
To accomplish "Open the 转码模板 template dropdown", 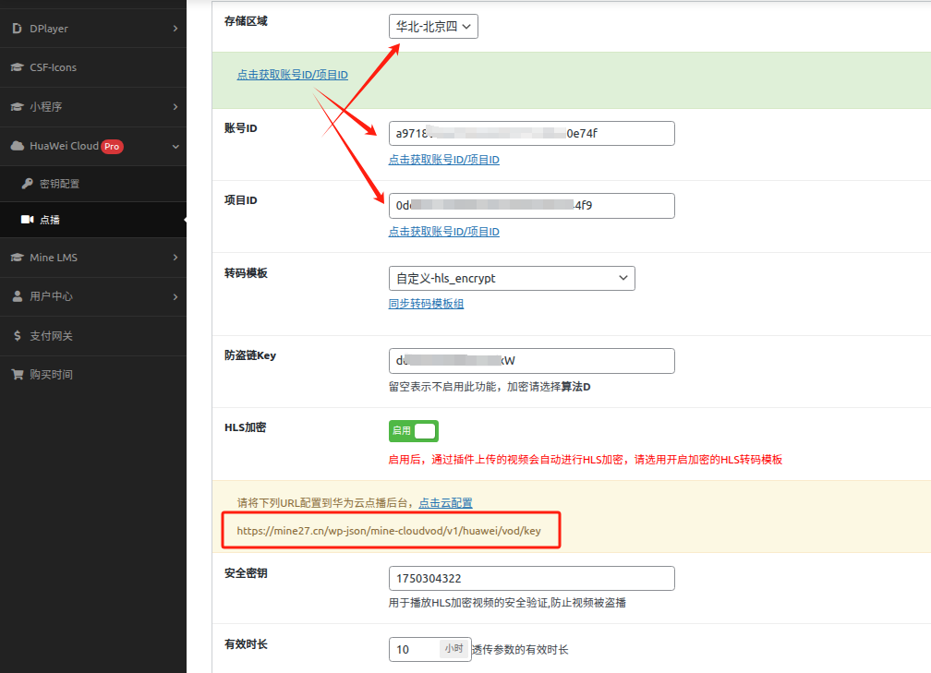I will 512,277.
